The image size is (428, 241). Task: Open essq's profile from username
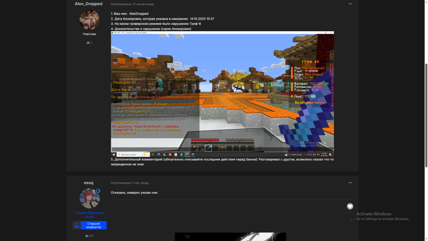point(89,183)
